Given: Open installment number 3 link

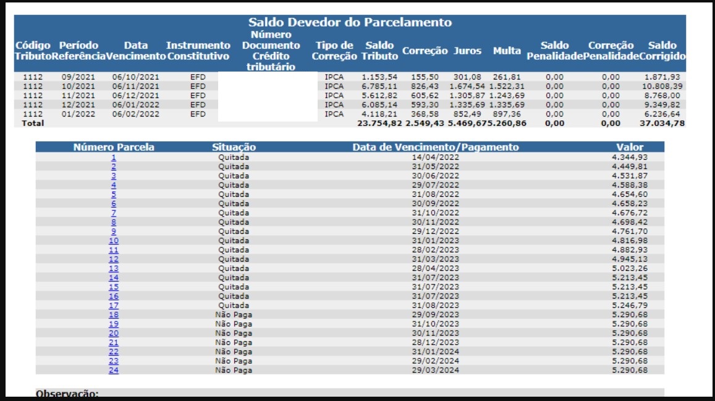Looking at the screenshot, I should click(114, 176).
